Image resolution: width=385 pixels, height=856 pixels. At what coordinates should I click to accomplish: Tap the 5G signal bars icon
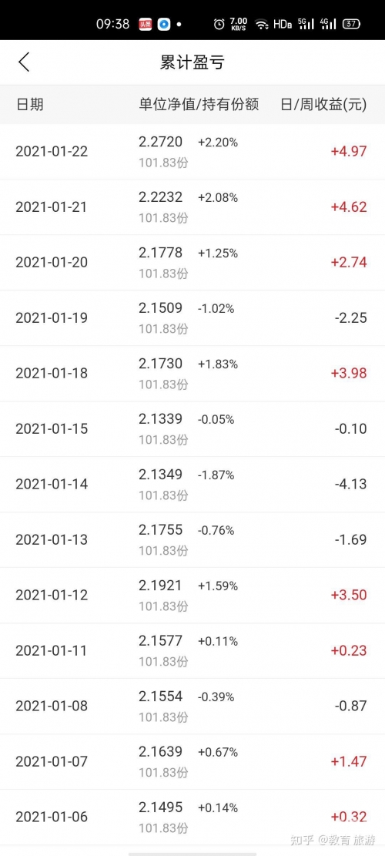click(307, 23)
